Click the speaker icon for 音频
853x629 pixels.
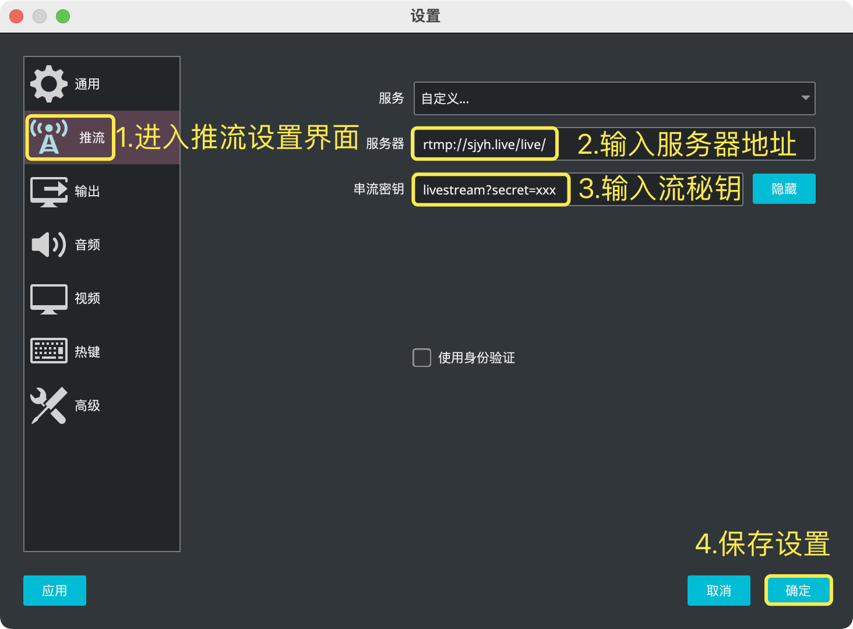click(49, 245)
